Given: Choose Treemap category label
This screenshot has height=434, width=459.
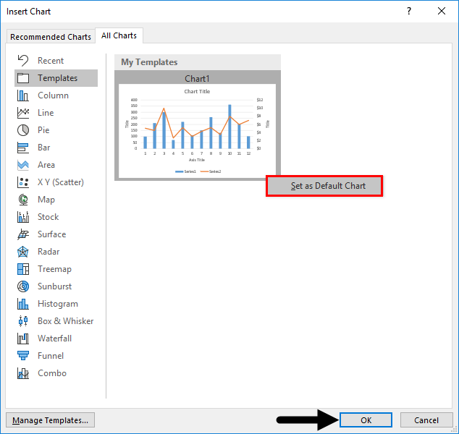Looking at the screenshot, I should (x=54, y=269).
